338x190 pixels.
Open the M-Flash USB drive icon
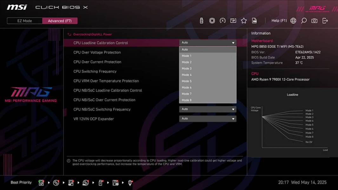(x=201, y=21)
